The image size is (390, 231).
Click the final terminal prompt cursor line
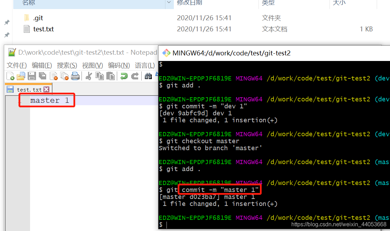click(x=163, y=225)
